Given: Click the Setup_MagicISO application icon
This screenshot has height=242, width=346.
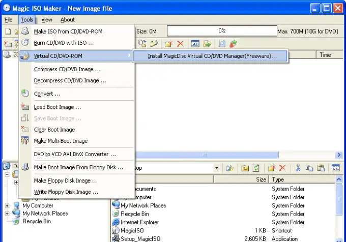Looking at the screenshot, I should point(116,238).
